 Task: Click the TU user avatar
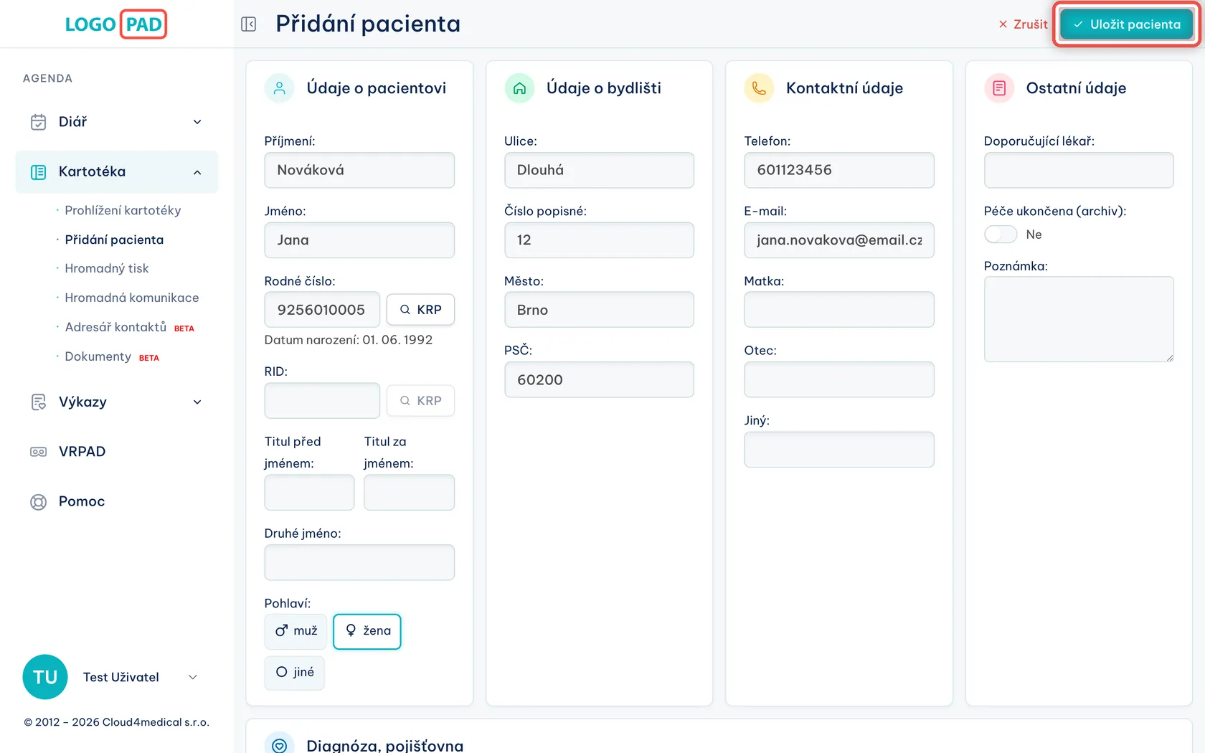pos(45,677)
